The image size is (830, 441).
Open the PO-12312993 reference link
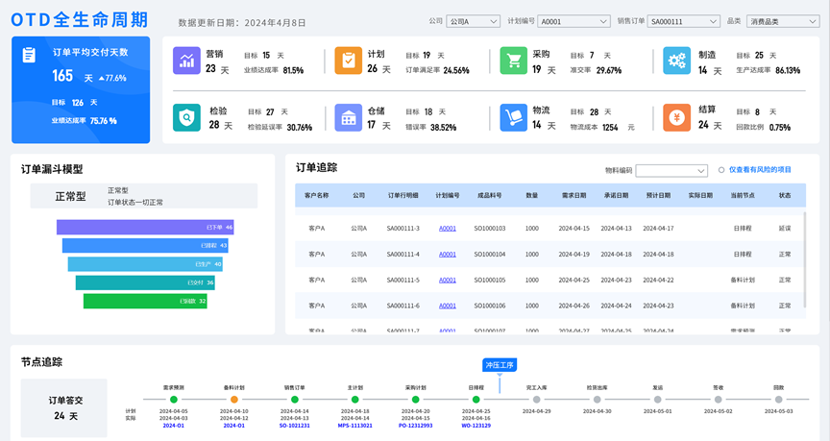pyautogui.click(x=416, y=426)
